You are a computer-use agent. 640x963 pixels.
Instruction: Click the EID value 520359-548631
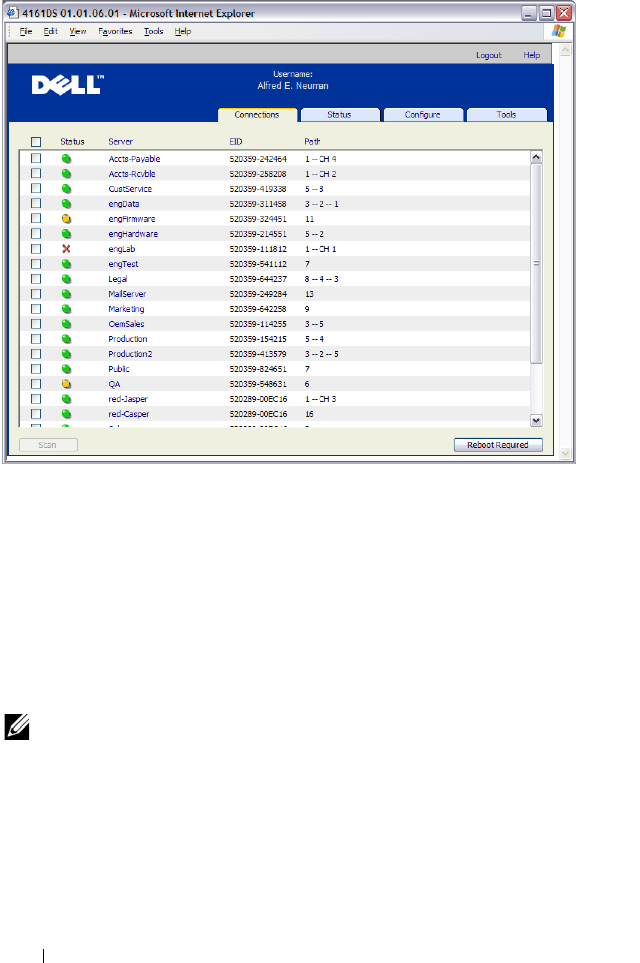[x=258, y=384]
